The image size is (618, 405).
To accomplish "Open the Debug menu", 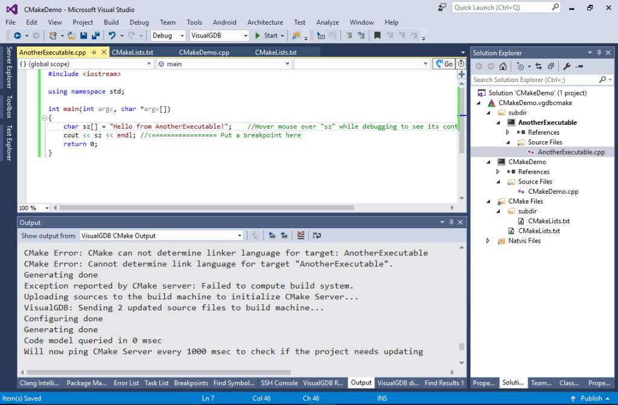I will point(139,22).
